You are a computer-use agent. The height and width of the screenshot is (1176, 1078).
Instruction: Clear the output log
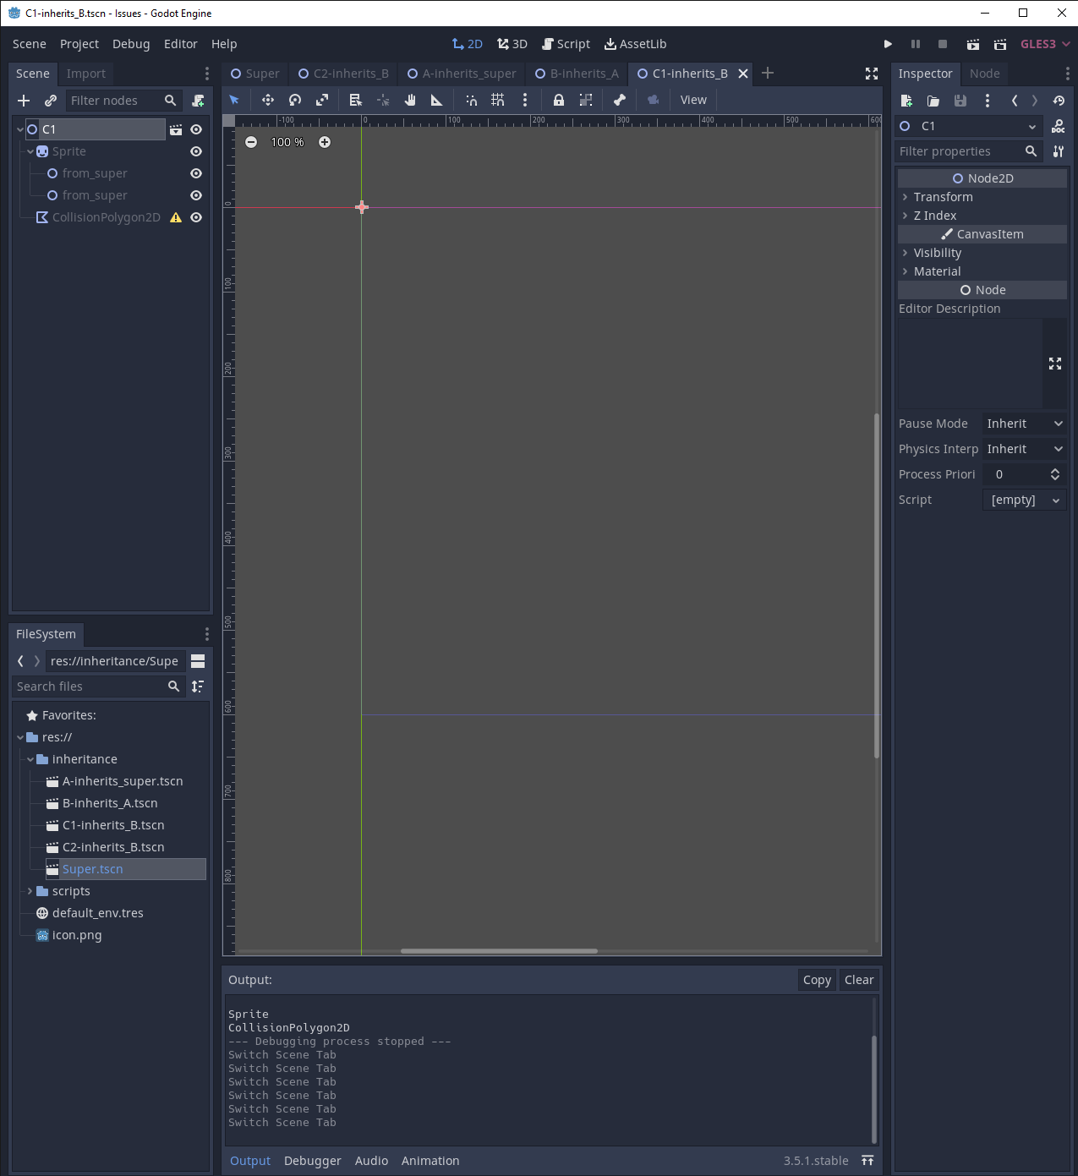[859, 980]
